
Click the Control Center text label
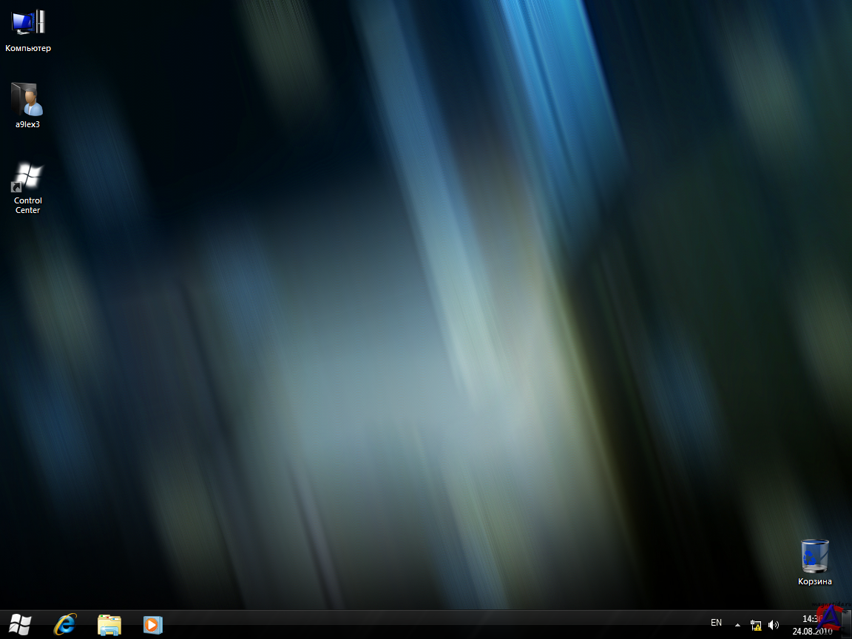[x=27, y=206]
